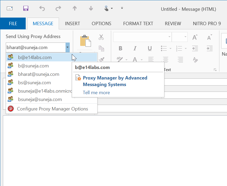Apply bullet list formatting
Viewport: 227px width, 186px height.
click(164, 48)
